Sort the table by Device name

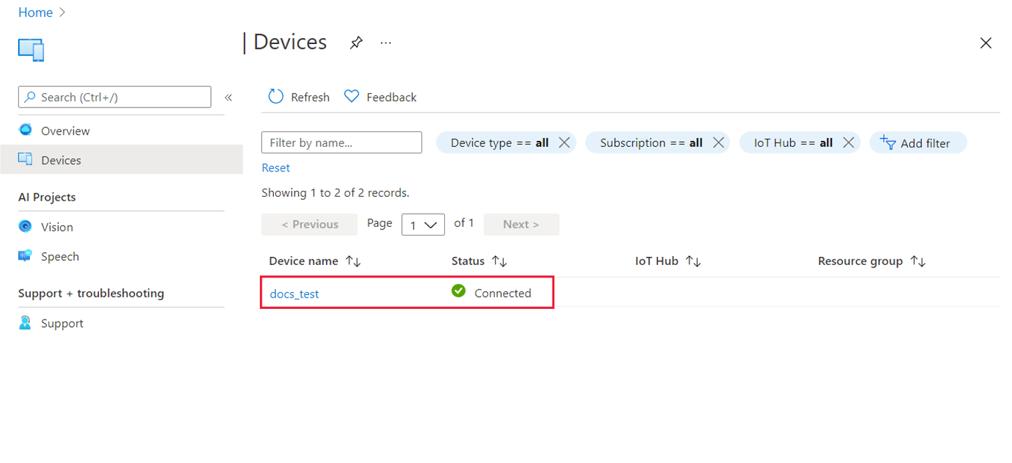click(353, 262)
